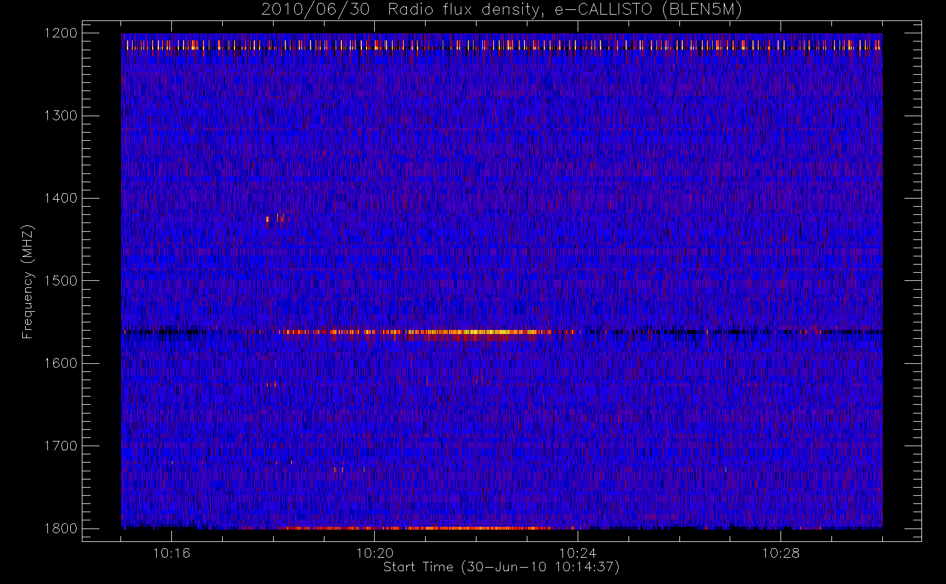Image resolution: width=946 pixels, height=584 pixels.
Task: Select the 1800 frequency tick label
Action: (x=61, y=529)
